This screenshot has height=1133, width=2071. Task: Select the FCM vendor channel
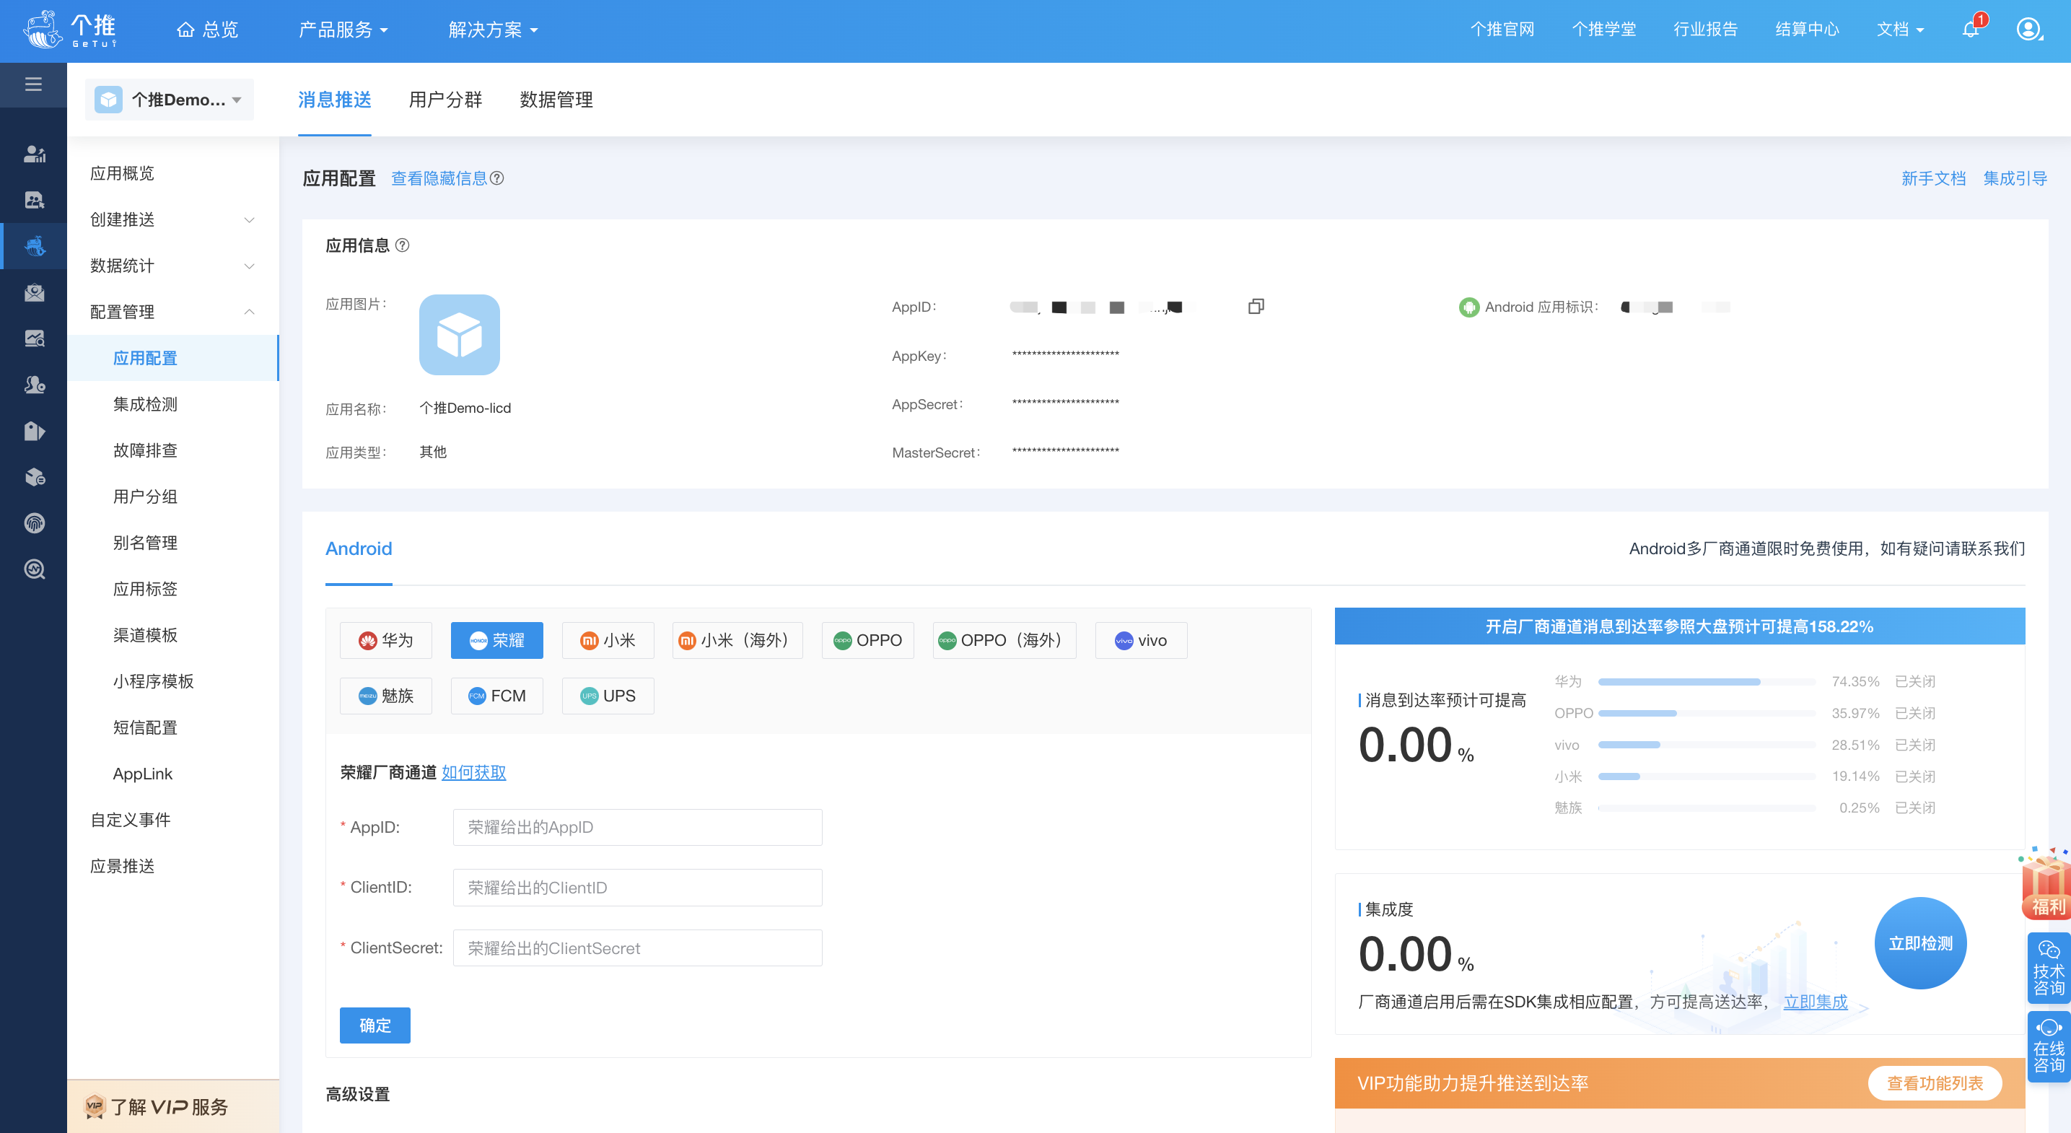[497, 696]
